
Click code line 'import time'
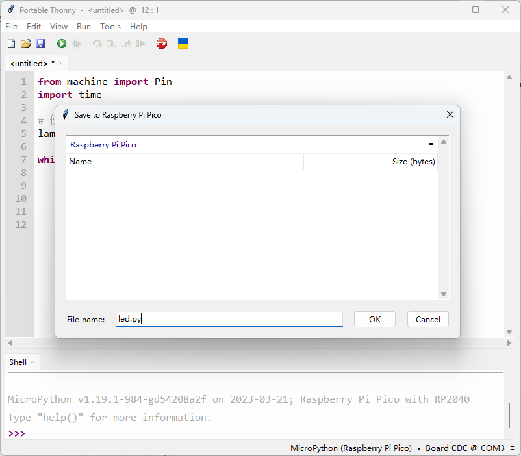coord(70,95)
